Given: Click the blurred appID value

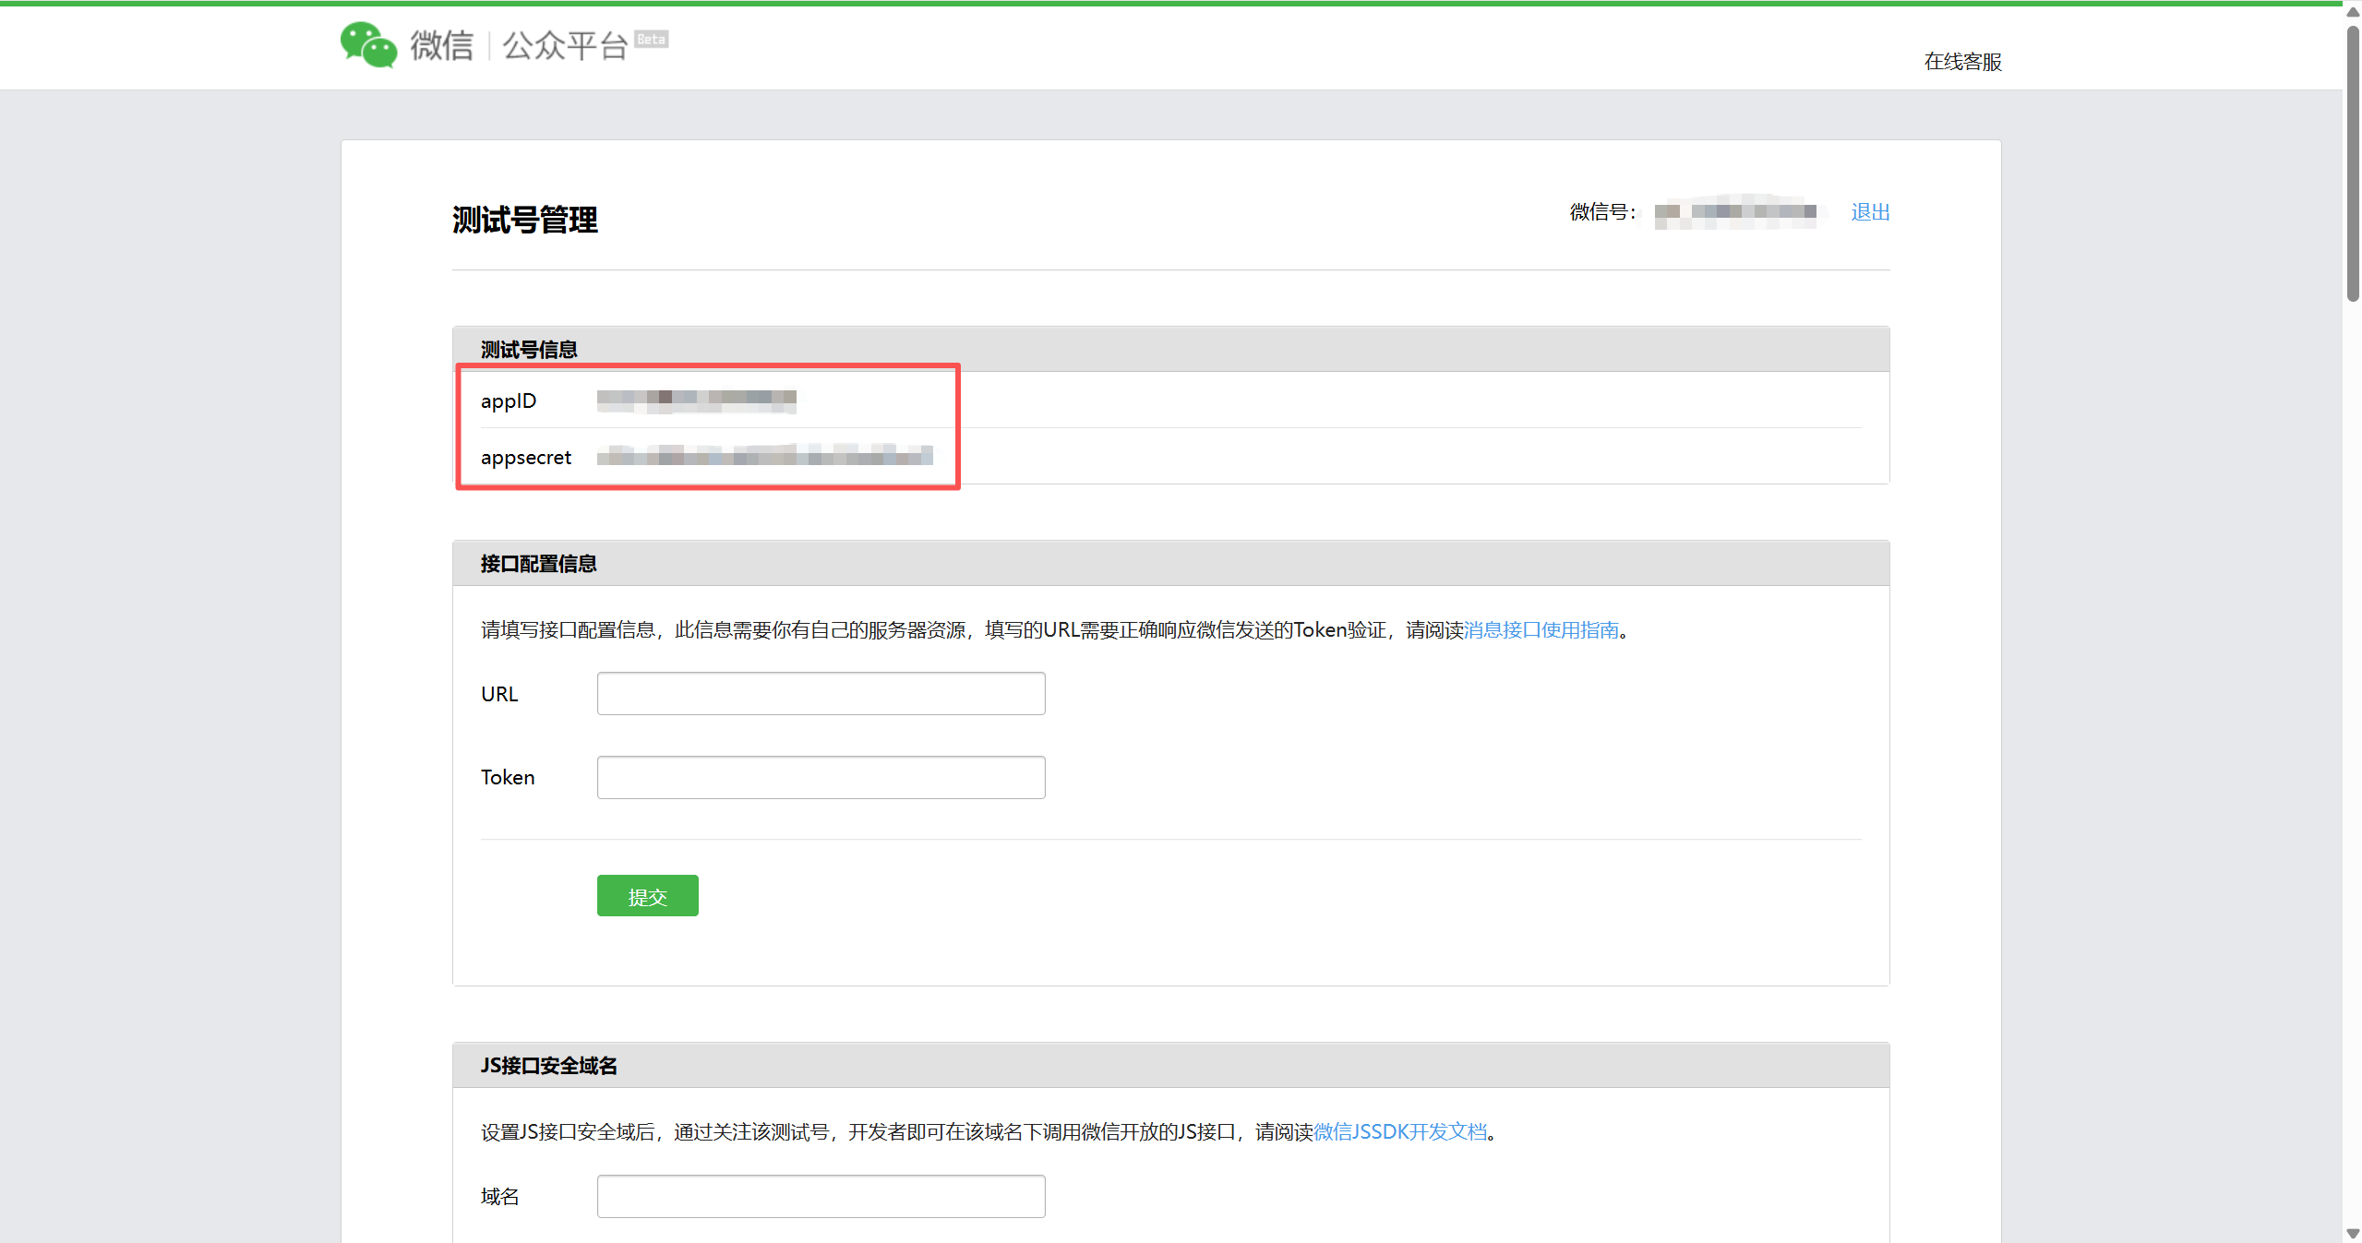Looking at the screenshot, I should [696, 400].
